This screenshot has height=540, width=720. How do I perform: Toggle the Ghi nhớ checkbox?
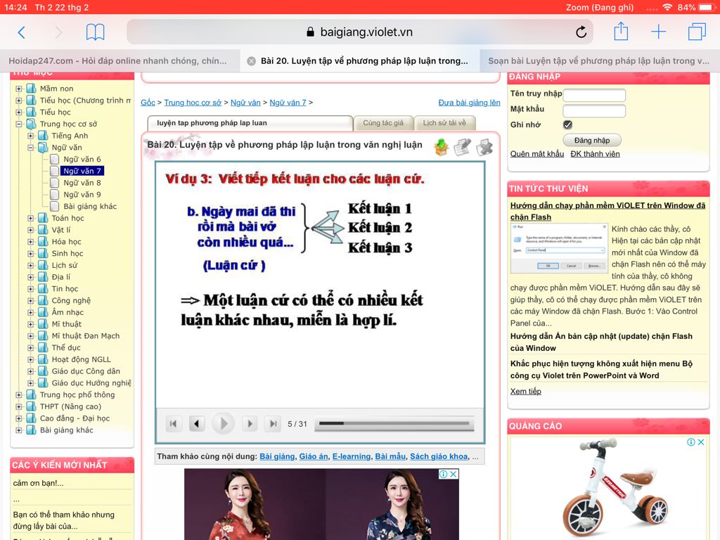[567, 124]
